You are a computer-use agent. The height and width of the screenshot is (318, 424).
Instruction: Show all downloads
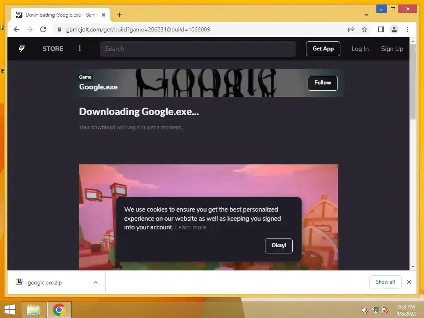(385, 282)
